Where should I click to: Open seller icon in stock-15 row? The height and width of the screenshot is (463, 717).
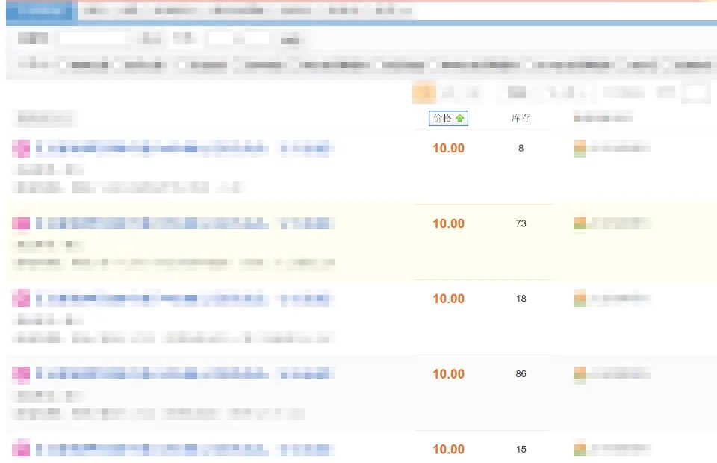pos(580,448)
